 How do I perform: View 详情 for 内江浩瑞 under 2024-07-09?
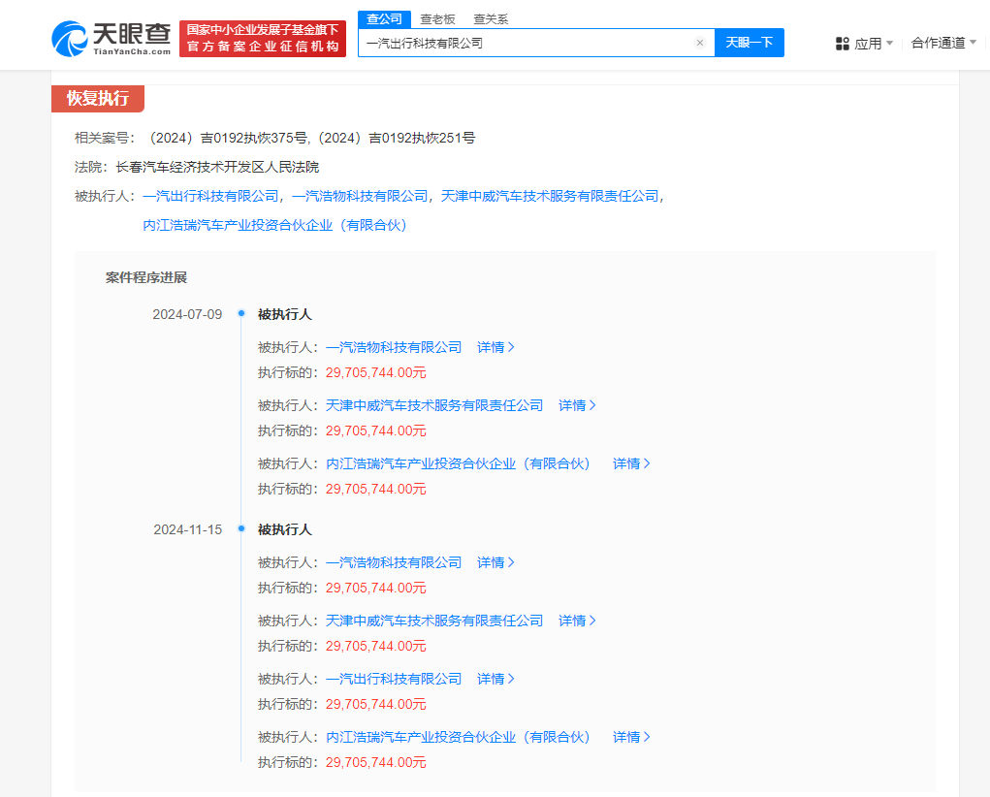(631, 463)
